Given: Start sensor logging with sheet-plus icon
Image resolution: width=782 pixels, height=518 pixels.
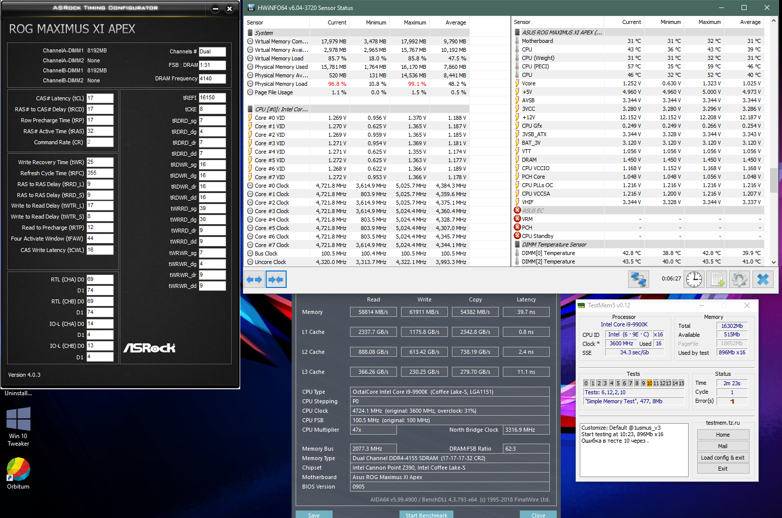Looking at the screenshot, I should tap(717, 279).
